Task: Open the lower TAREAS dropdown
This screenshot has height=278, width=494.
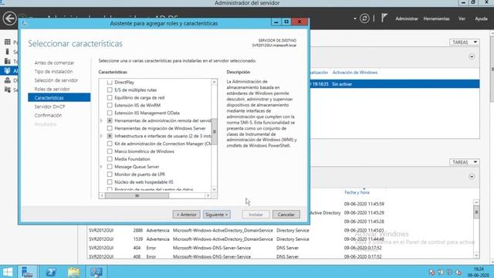Action: pos(465,162)
